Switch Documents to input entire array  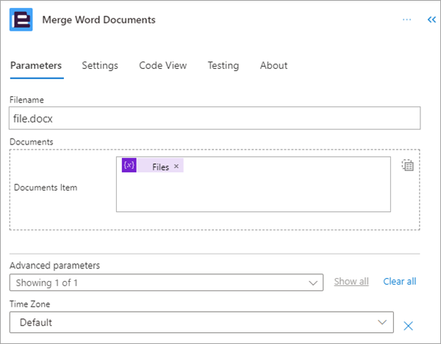(408, 166)
